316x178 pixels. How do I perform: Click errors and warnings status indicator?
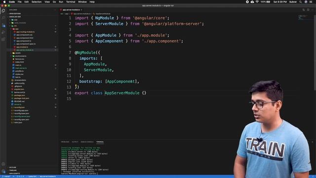20,177
